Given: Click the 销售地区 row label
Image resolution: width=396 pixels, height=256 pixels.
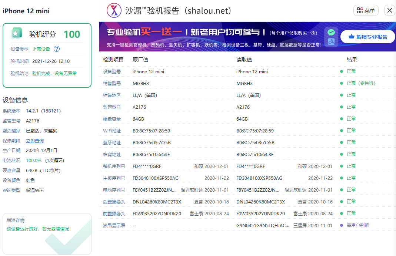Looking at the screenshot, I should pyautogui.click(x=112, y=95).
